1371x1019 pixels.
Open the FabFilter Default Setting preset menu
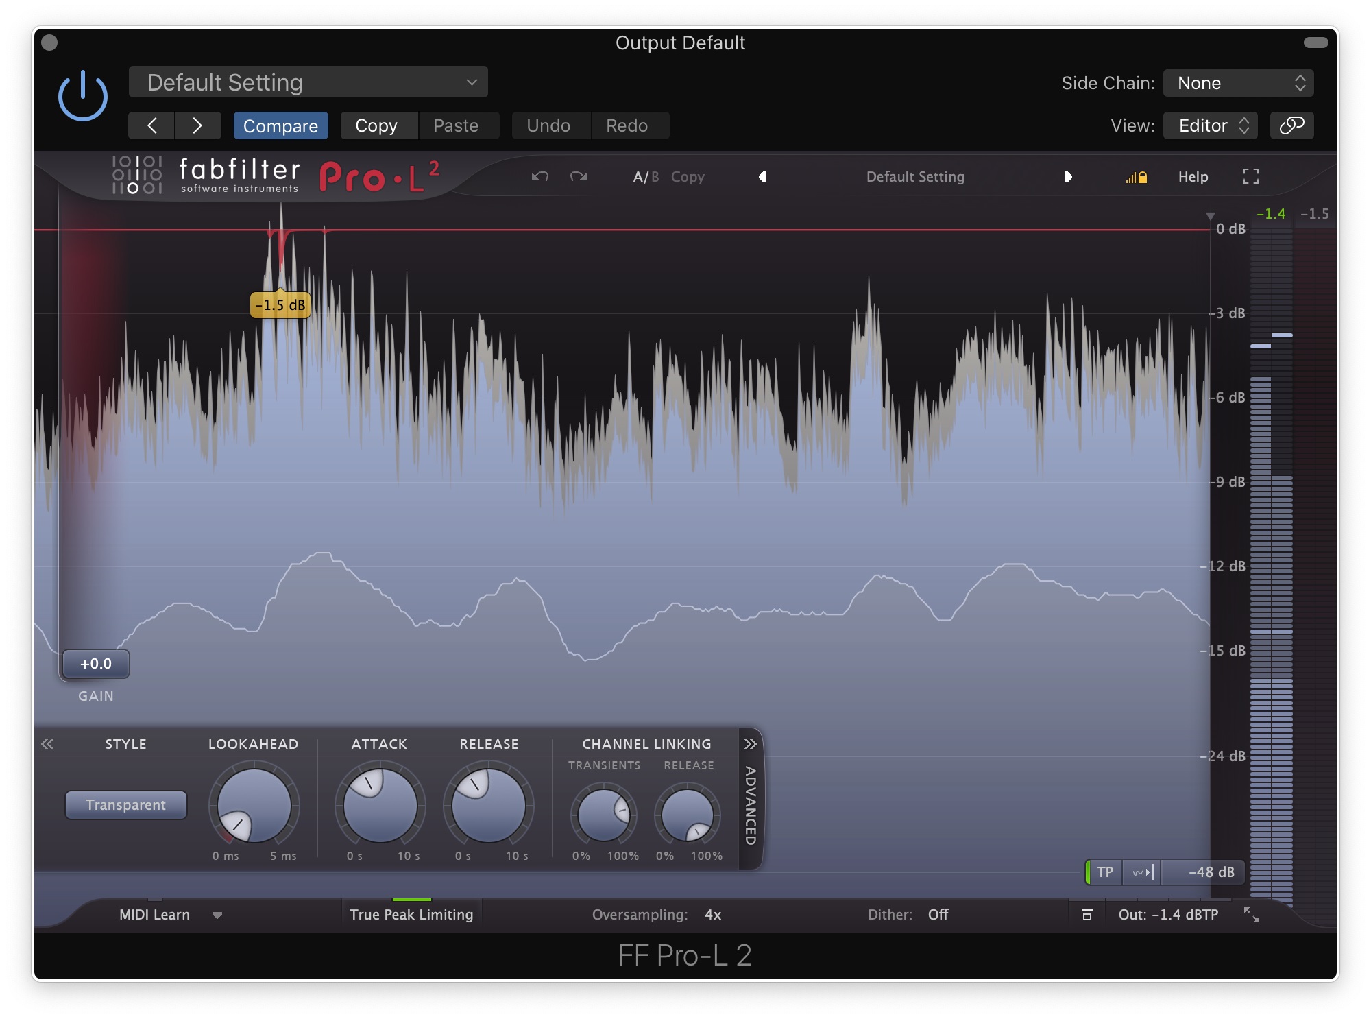[915, 177]
